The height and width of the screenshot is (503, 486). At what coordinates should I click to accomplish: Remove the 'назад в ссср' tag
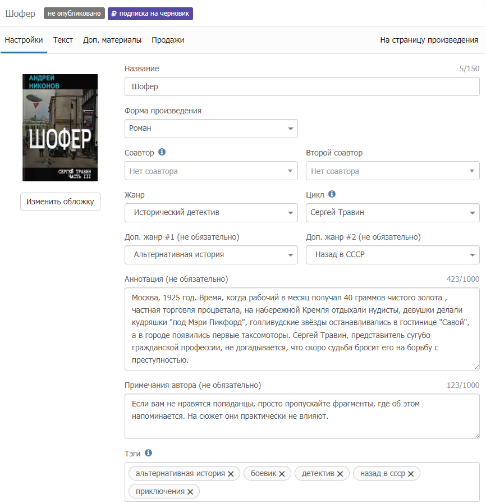(411, 474)
